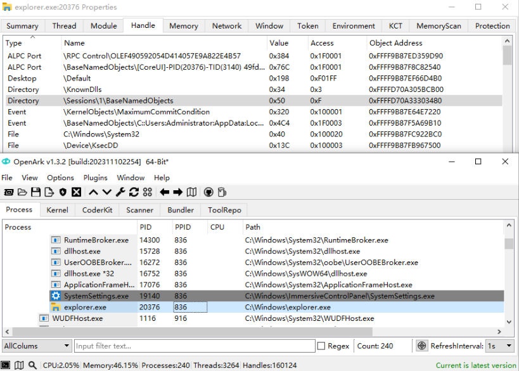This screenshot has width=519, height=371.
Task: Click in the Input filter text field
Action: [x=194, y=346]
